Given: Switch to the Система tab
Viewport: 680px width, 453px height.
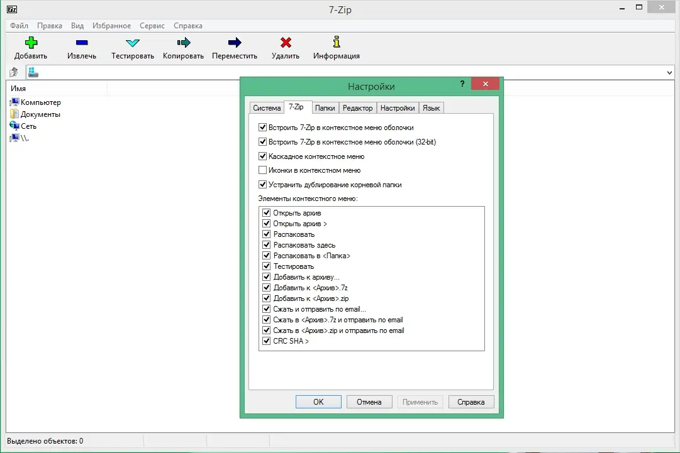Looking at the screenshot, I should point(267,108).
